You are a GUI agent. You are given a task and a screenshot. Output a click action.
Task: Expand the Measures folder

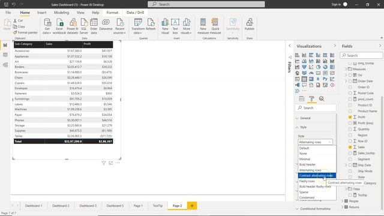tap(346, 69)
